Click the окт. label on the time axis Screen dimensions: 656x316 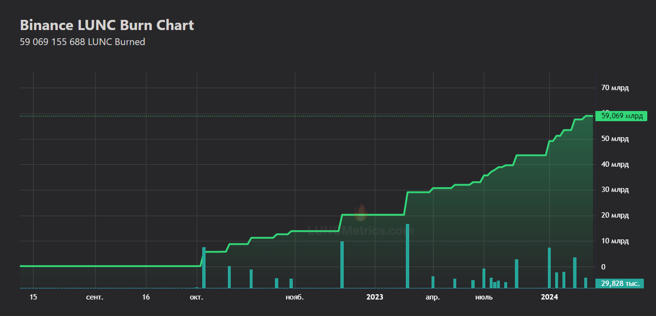coord(196,297)
